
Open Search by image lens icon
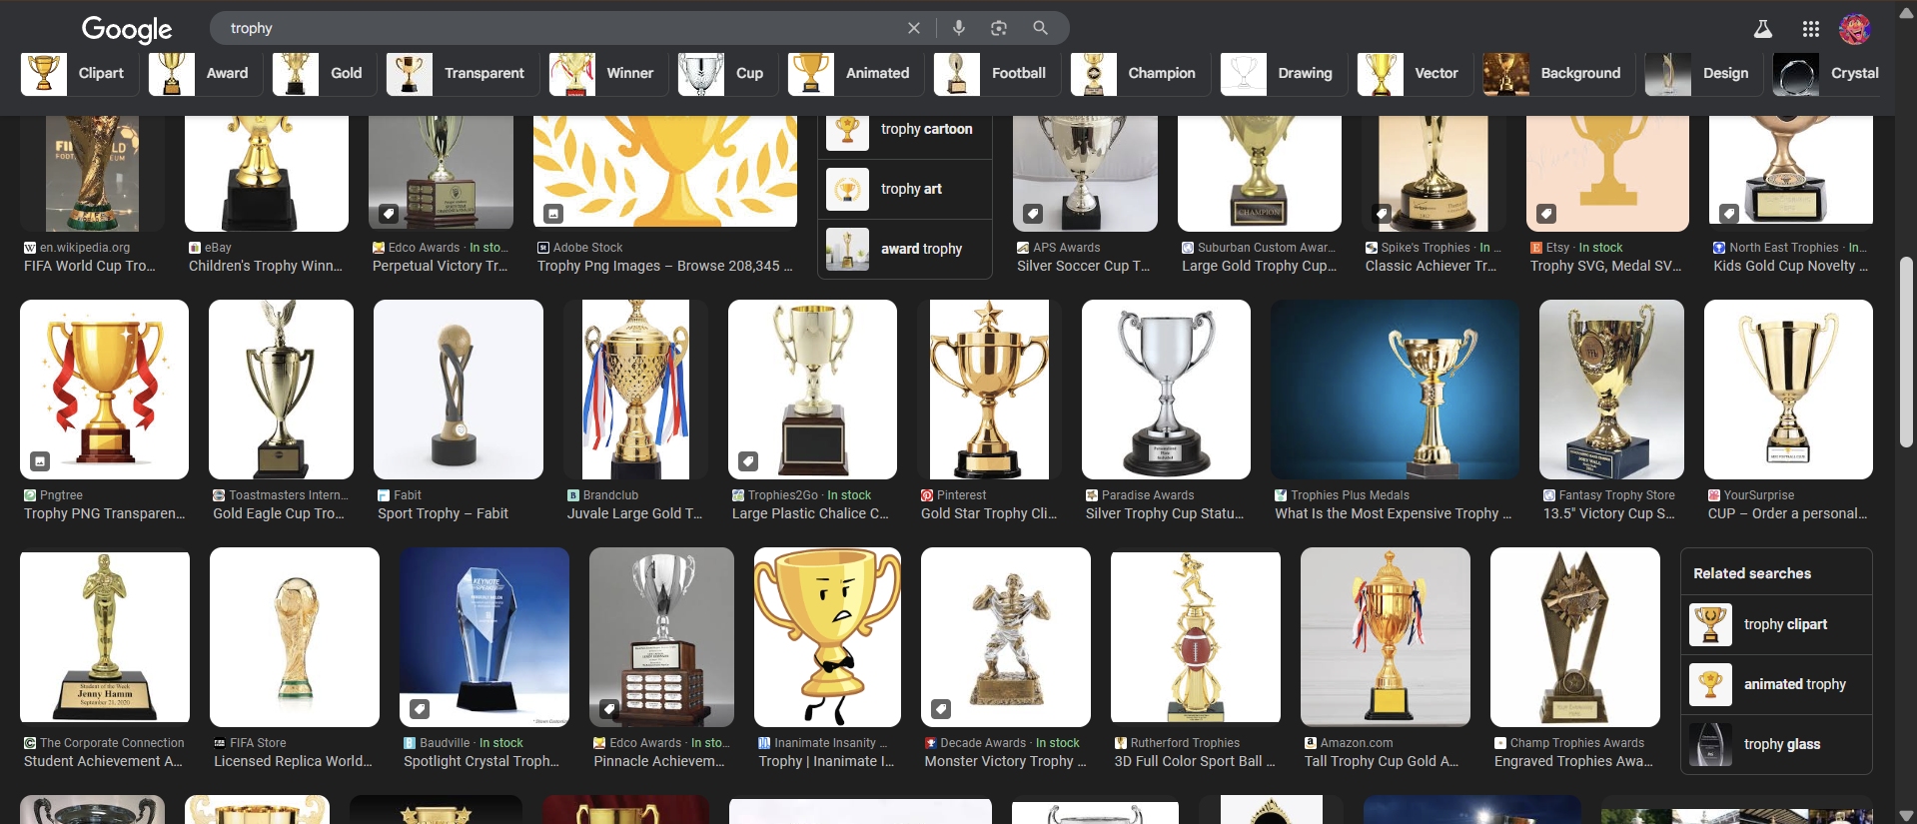tap(999, 28)
